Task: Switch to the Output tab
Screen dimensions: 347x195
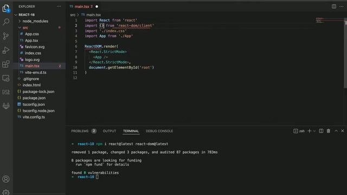Action: [110, 131]
